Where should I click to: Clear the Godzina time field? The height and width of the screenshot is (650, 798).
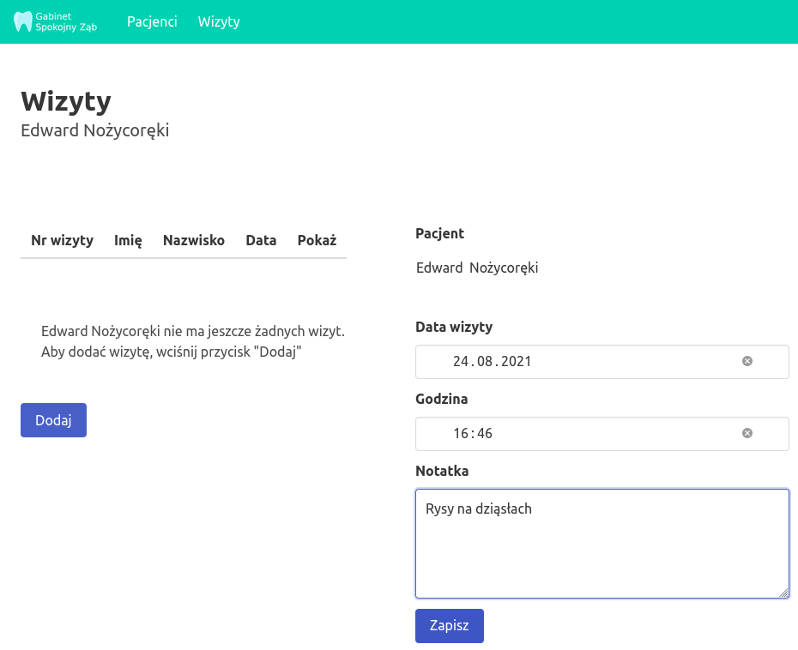coord(747,433)
